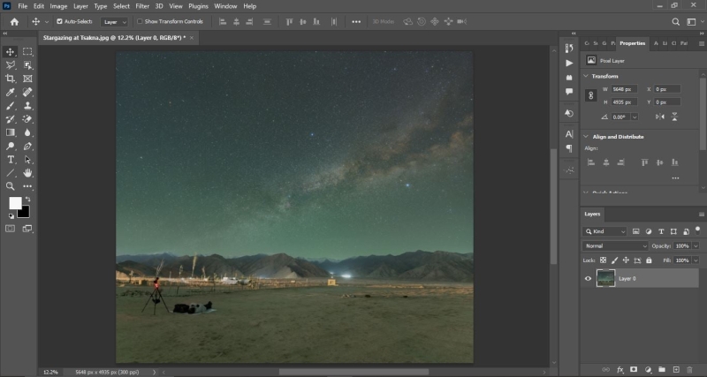The height and width of the screenshot is (377, 707).
Task: Select the Rectangular Marquee tool
Action: [27, 52]
